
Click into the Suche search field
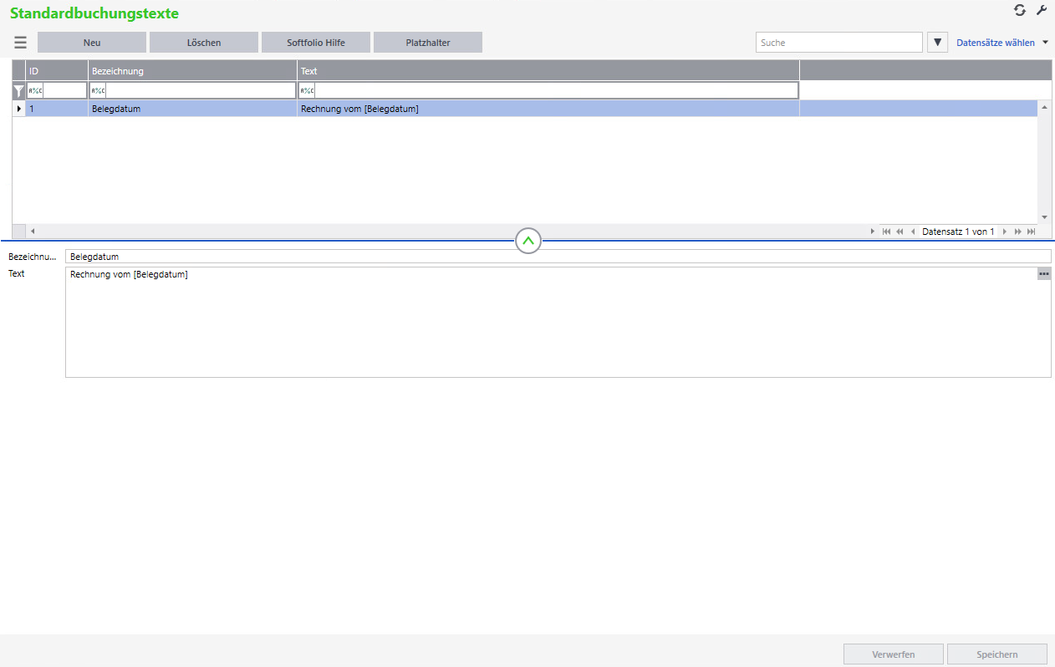[839, 42]
